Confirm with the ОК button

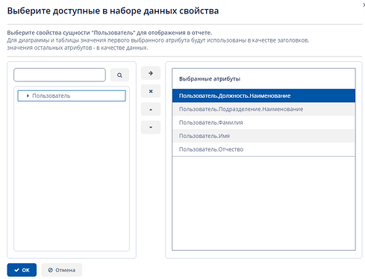point(22,270)
